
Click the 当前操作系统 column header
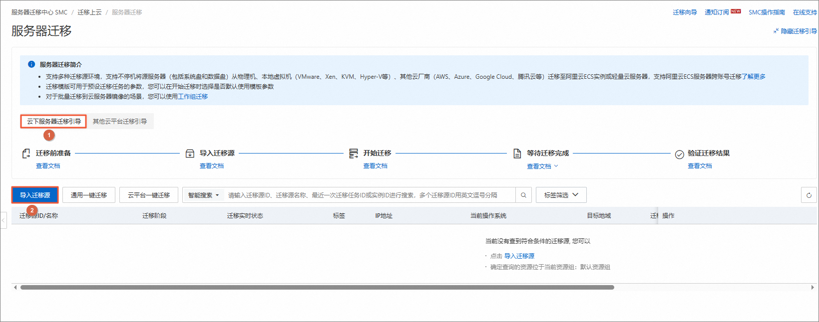pyautogui.click(x=488, y=216)
